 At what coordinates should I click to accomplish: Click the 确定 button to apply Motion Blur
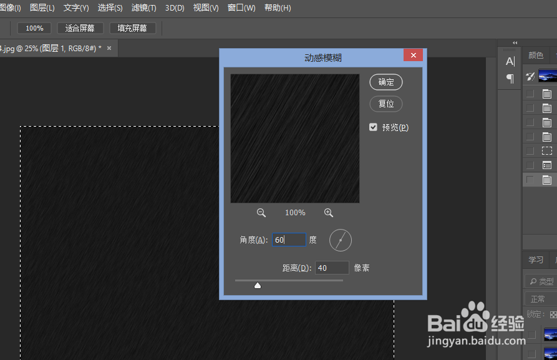(385, 82)
